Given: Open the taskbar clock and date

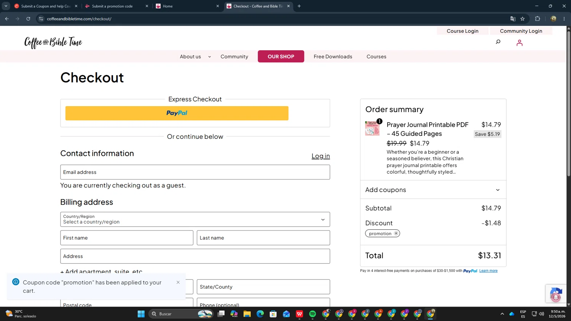Looking at the screenshot, I should click(x=557, y=314).
